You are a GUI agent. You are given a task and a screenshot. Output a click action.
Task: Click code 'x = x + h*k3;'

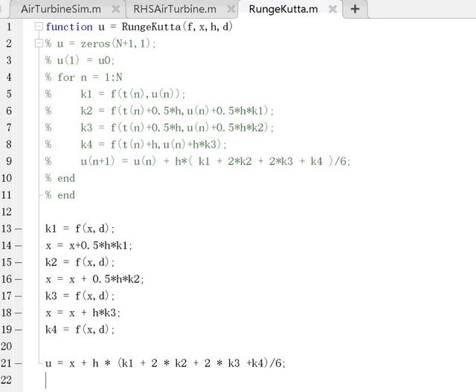(x=83, y=313)
